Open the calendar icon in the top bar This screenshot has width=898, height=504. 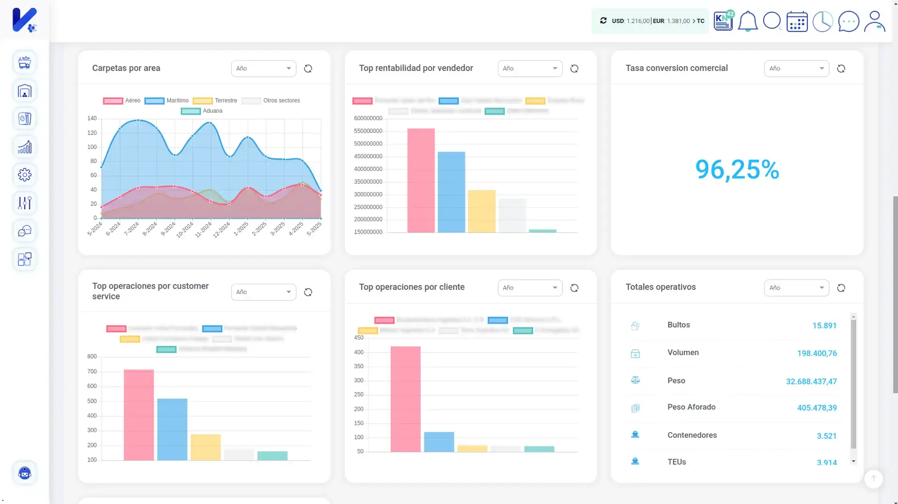(x=797, y=21)
